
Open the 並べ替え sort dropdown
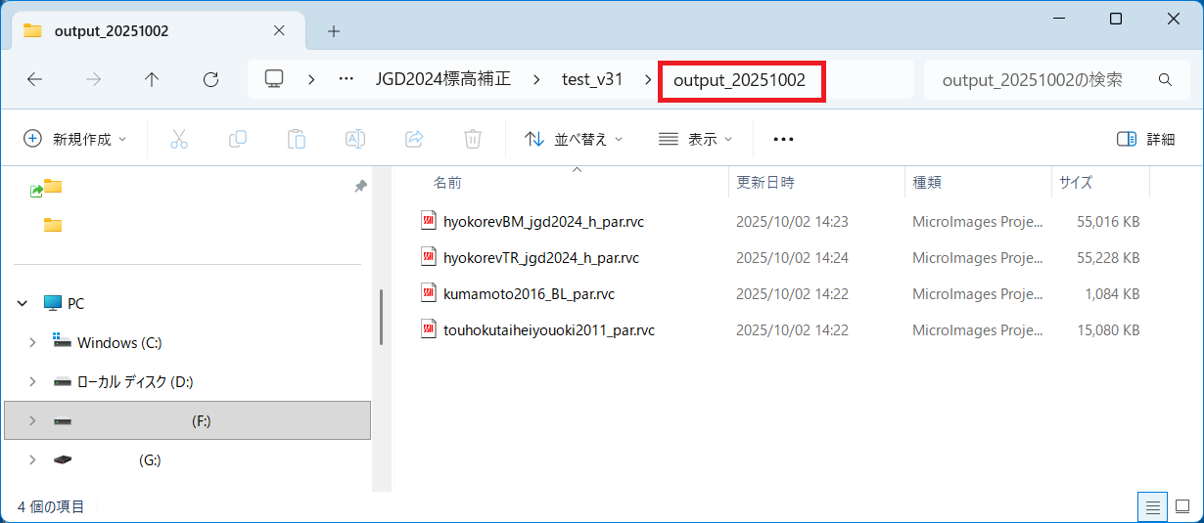tap(574, 139)
